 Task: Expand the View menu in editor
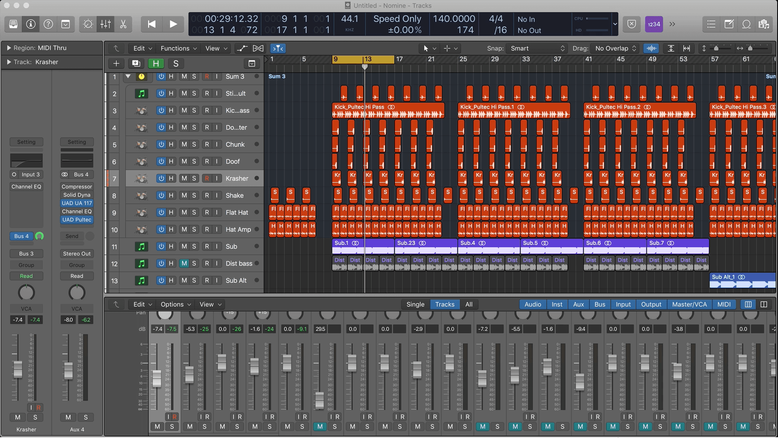coord(215,49)
